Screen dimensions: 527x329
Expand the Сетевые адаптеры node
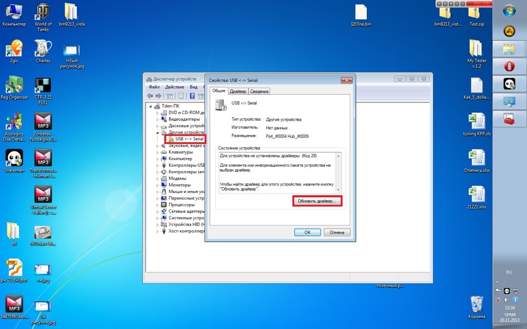pos(158,212)
